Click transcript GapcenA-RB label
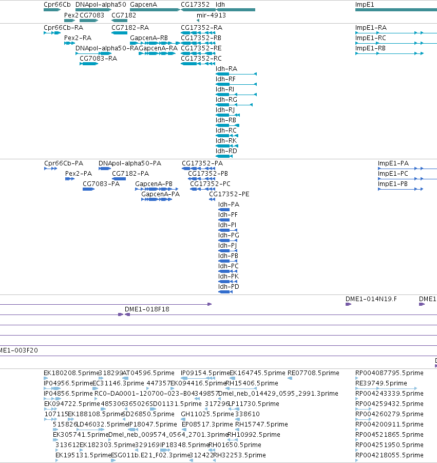This screenshot has height=463, width=437. point(149,38)
